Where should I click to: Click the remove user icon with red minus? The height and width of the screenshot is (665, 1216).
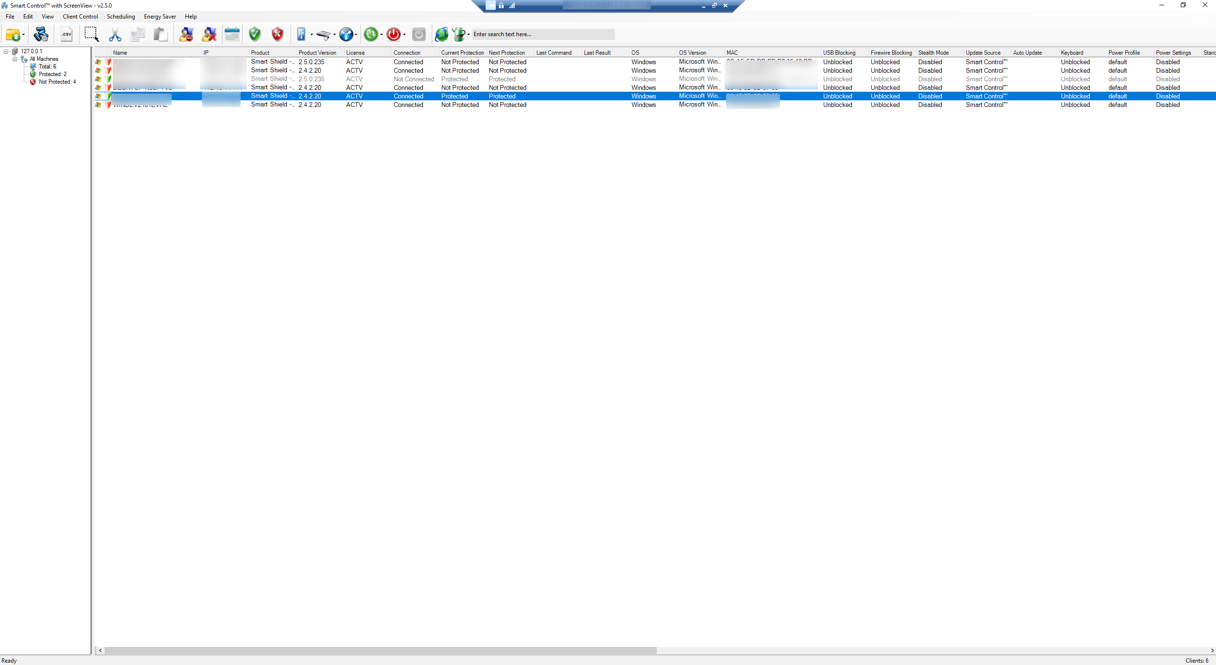click(186, 34)
